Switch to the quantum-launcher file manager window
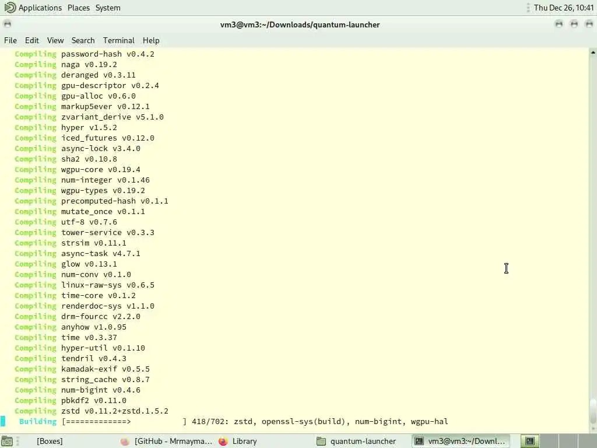597x448 pixels. (x=357, y=441)
